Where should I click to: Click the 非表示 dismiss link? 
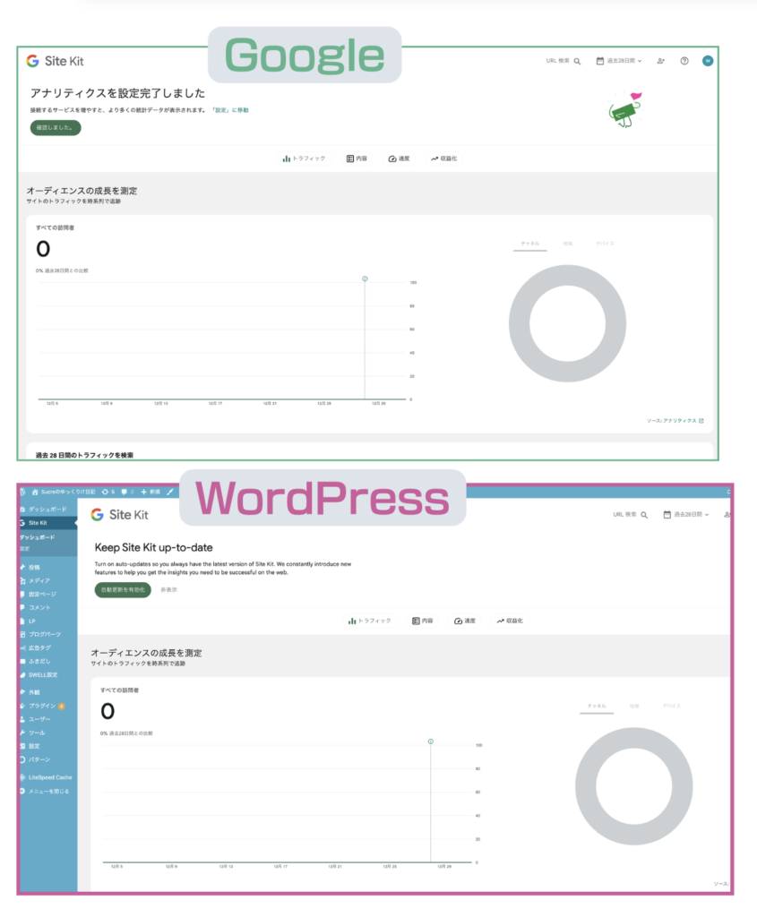point(168,590)
